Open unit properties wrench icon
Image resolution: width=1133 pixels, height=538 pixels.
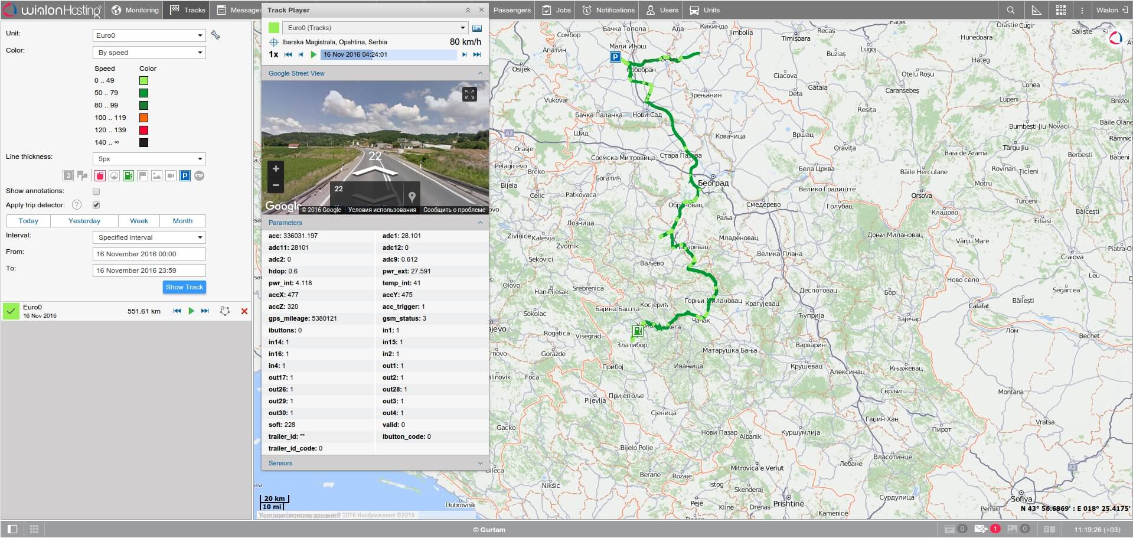(216, 35)
